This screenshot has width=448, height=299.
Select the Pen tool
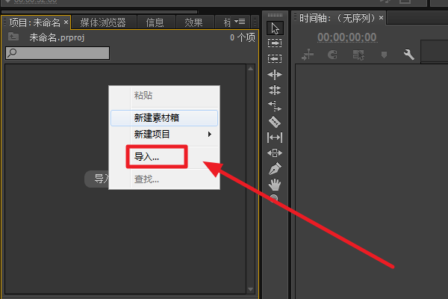coord(275,168)
